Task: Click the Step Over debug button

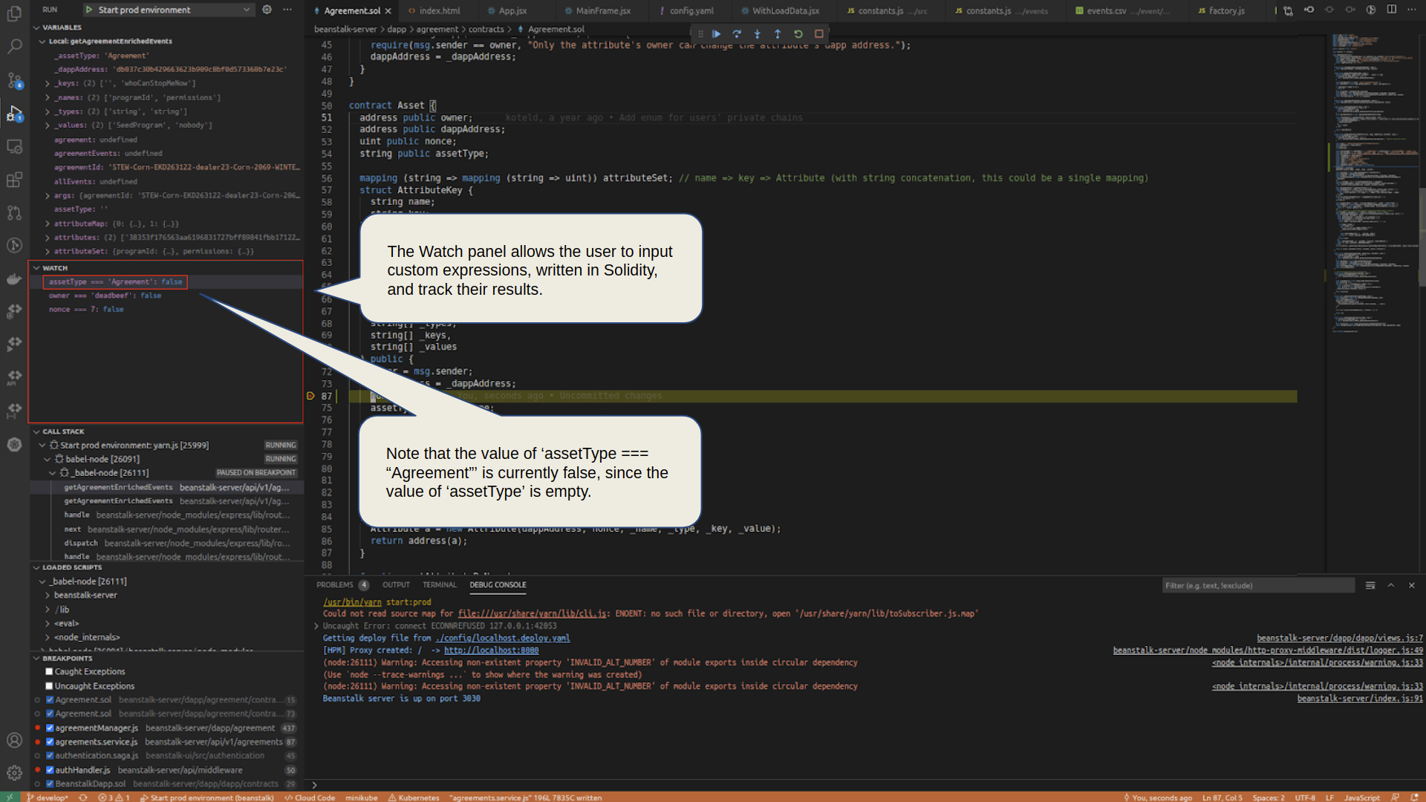Action: pos(737,34)
